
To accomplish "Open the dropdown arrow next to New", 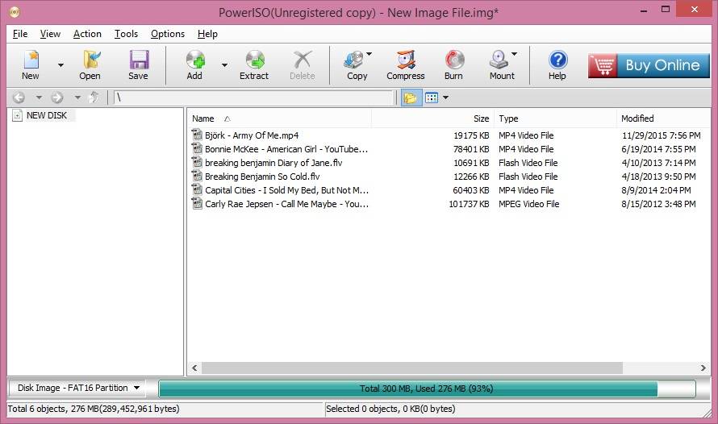I will tap(61, 65).
